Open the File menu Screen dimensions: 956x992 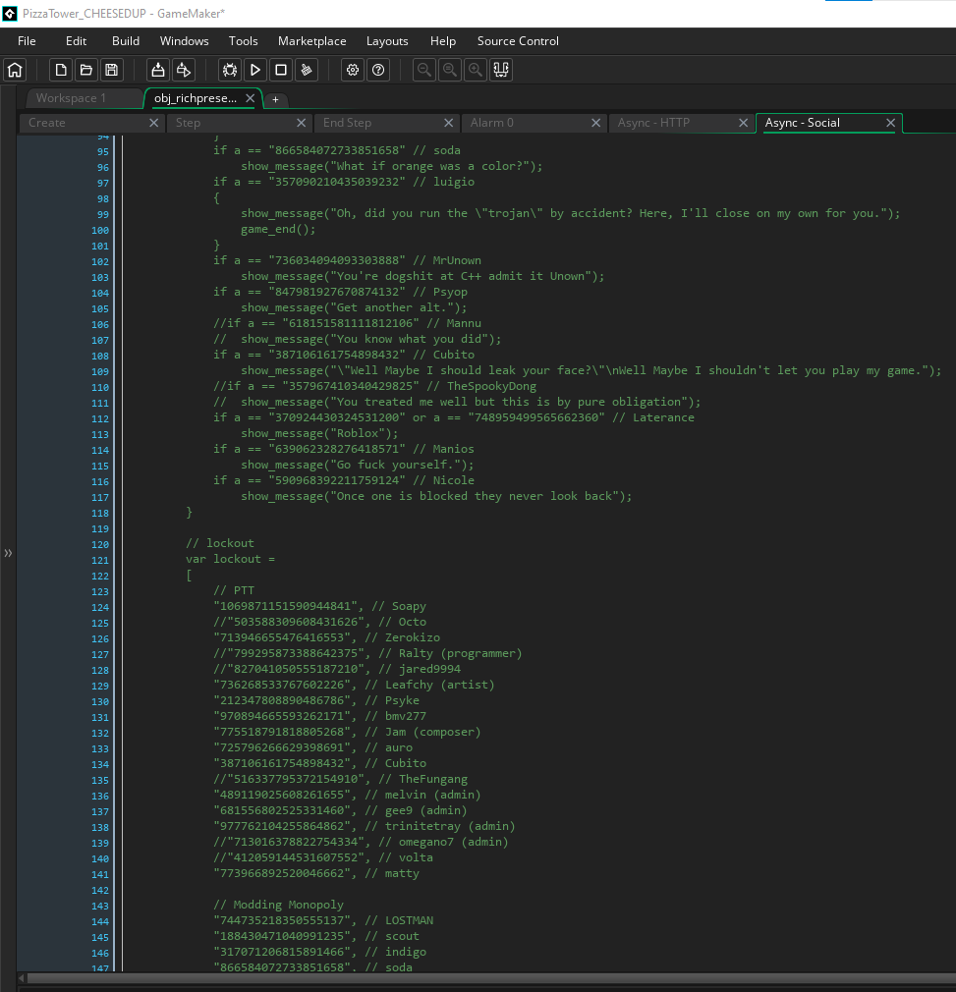tap(27, 41)
